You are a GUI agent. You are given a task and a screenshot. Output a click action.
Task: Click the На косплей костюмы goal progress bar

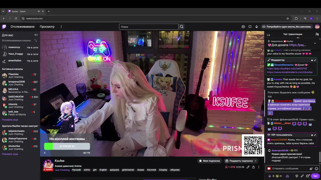click(67, 146)
